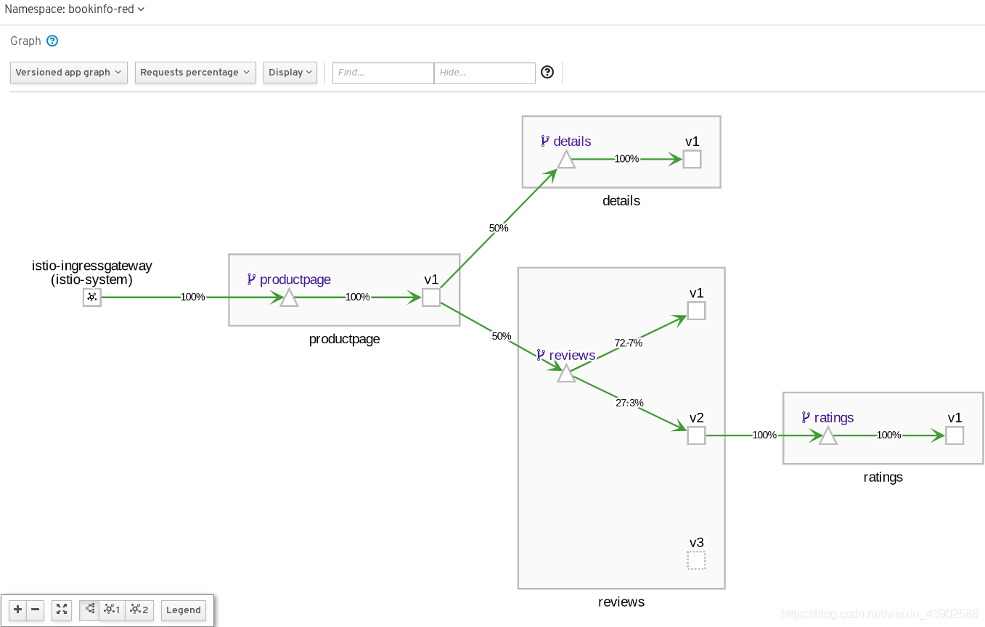Select graph layout style 1 icon
985x627 pixels.
tap(112, 610)
